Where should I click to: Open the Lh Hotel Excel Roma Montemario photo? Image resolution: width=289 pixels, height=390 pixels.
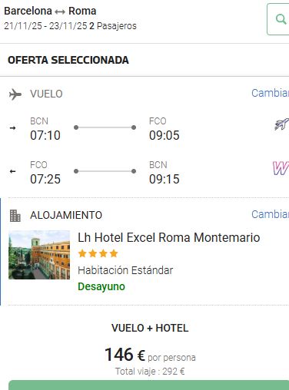(x=39, y=255)
